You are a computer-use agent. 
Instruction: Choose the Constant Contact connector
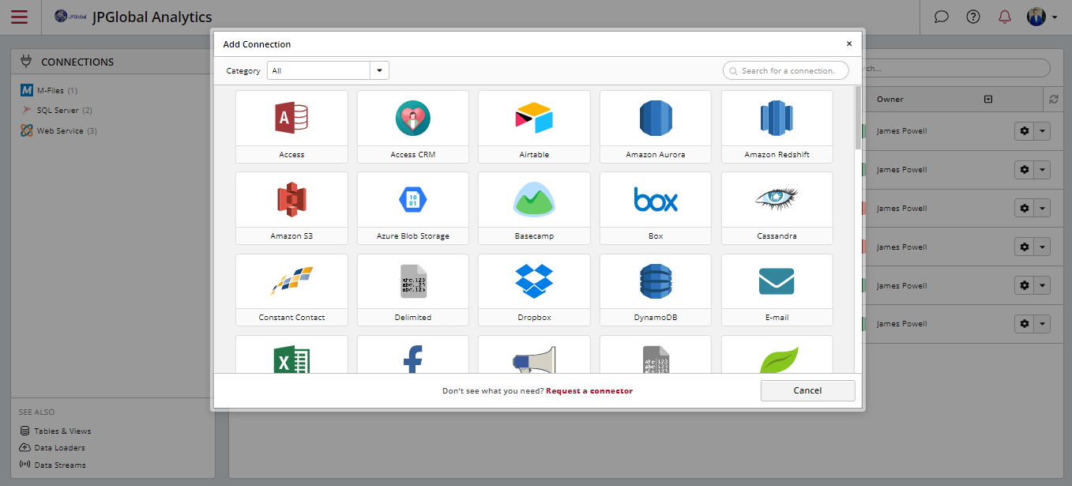click(292, 289)
